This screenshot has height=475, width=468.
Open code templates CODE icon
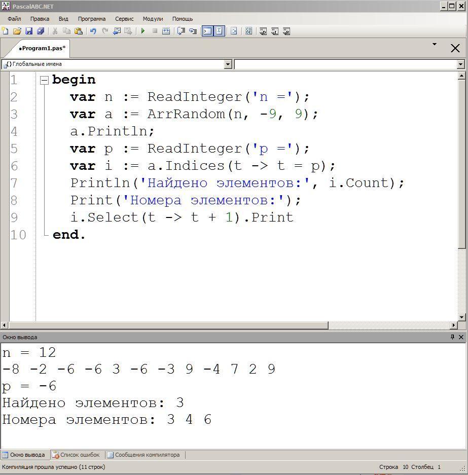[x=248, y=31]
